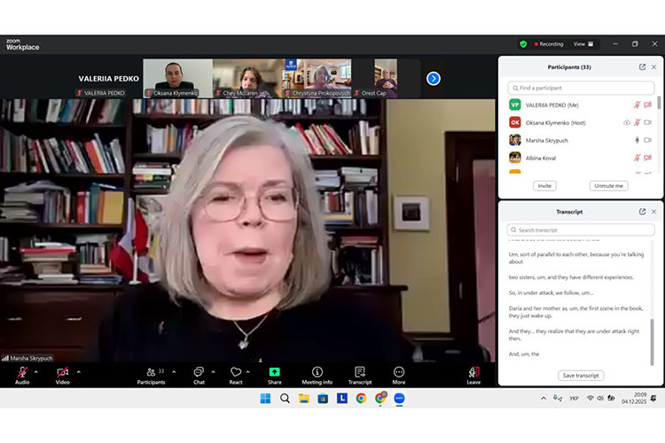665x443 pixels.
Task: Open the React emoji menu
Action: pyautogui.click(x=236, y=372)
